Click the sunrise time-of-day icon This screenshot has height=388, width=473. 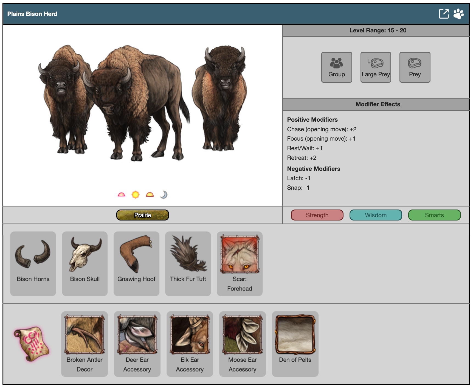[x=121, y=195]
